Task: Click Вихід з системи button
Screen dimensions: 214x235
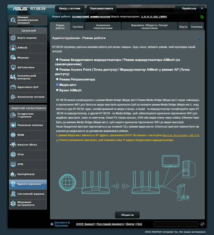Action: pyautogui.click(x=70, y=9)
